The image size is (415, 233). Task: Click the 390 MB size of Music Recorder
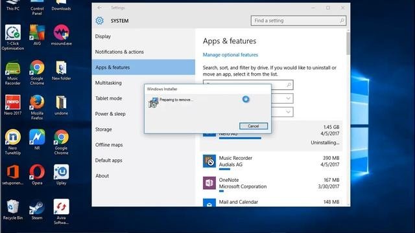(331, 158)
